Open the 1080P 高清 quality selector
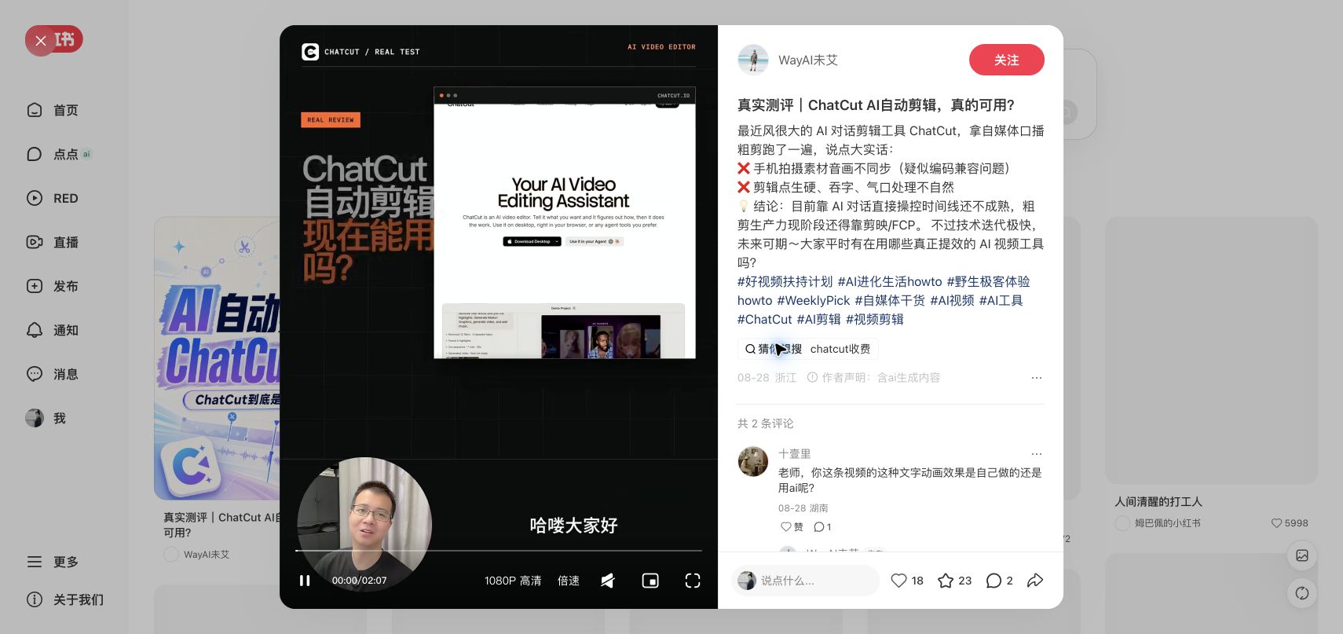The image size is (1343, 634). tap(513, 581)
